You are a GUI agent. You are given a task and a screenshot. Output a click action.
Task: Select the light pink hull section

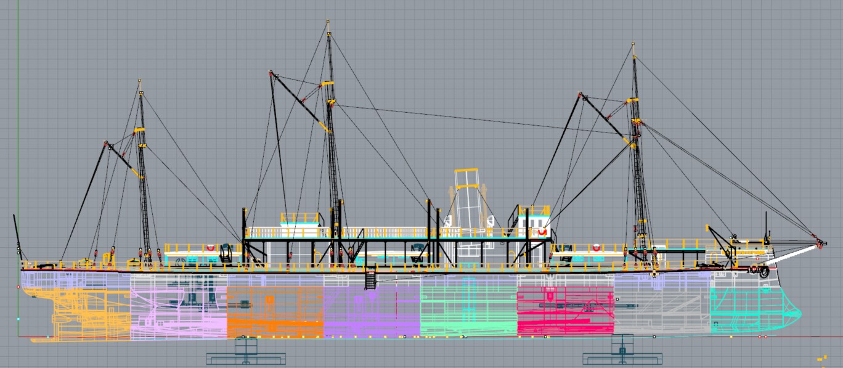click(x=179, y=311)
